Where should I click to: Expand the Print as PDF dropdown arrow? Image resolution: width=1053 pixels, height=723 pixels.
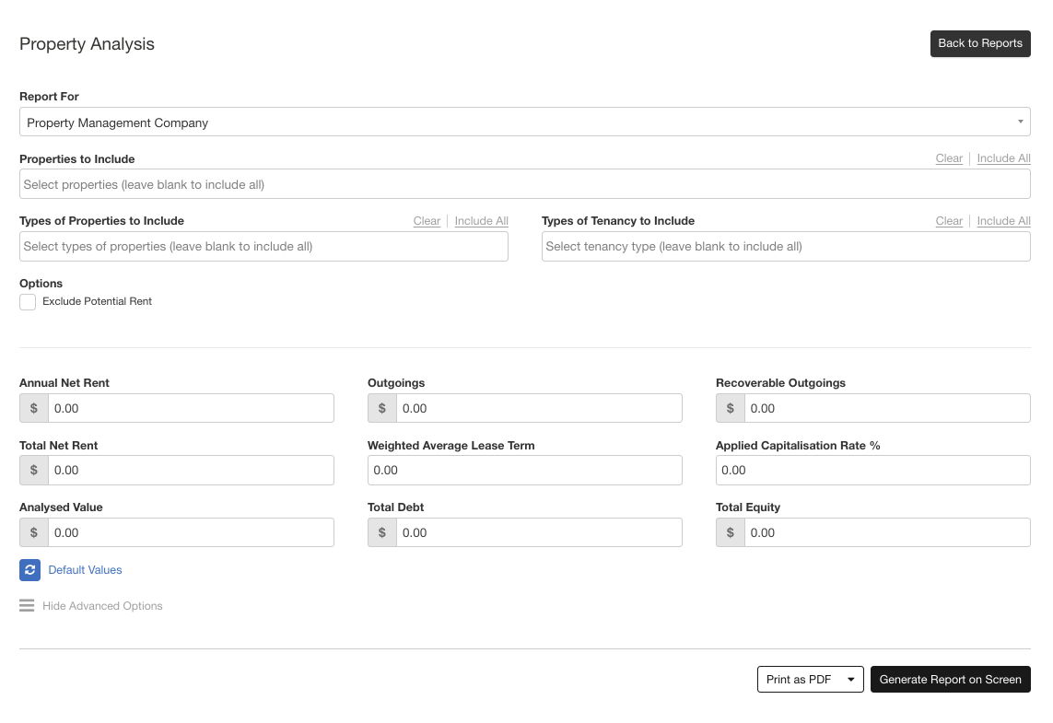[x=853, y=679]
